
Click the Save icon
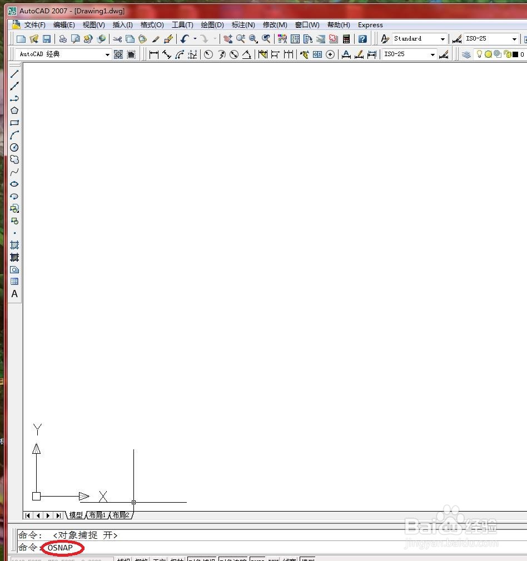point(47,39)
